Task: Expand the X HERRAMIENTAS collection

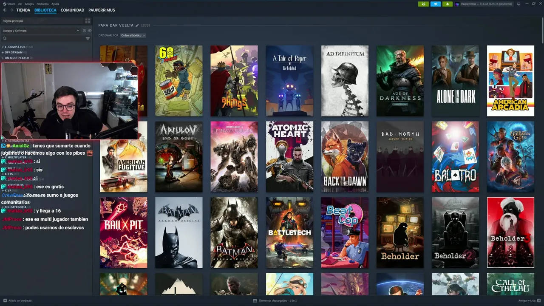Action: pyautogui.click(x=17, y=141)
